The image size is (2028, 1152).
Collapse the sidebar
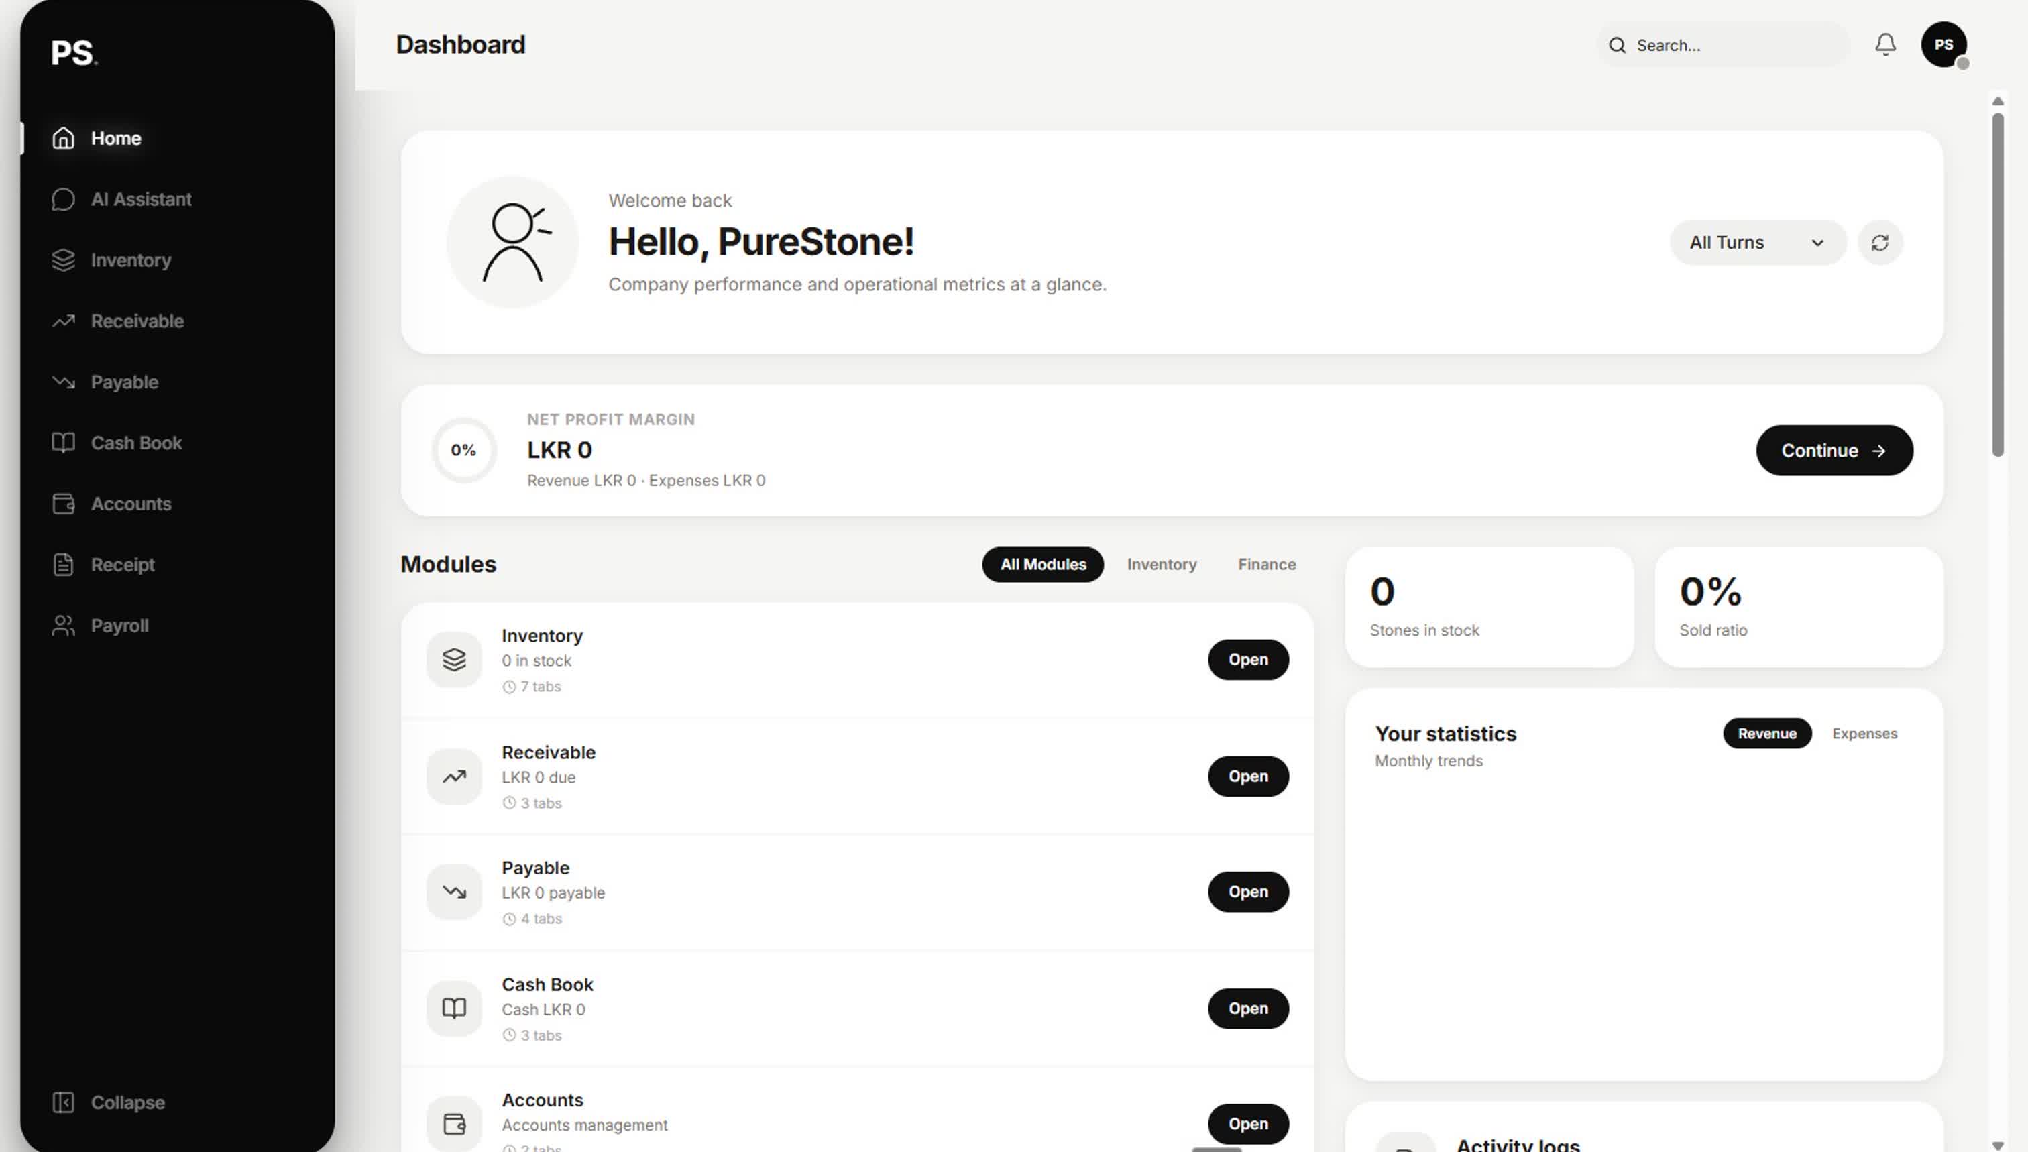[109, 1103]
